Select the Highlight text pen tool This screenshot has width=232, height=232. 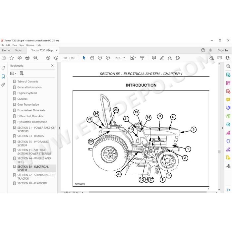tap(162, 58)
